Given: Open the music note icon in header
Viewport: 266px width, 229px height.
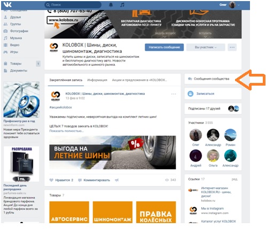Looking at the screenshot, I should click(x=122, y=5).
